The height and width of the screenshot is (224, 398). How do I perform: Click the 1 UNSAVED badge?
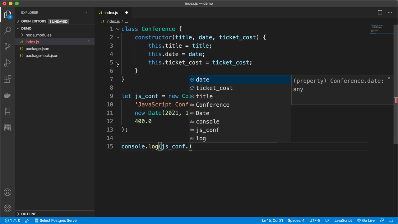pyautogui.click(x=58, y=21)
